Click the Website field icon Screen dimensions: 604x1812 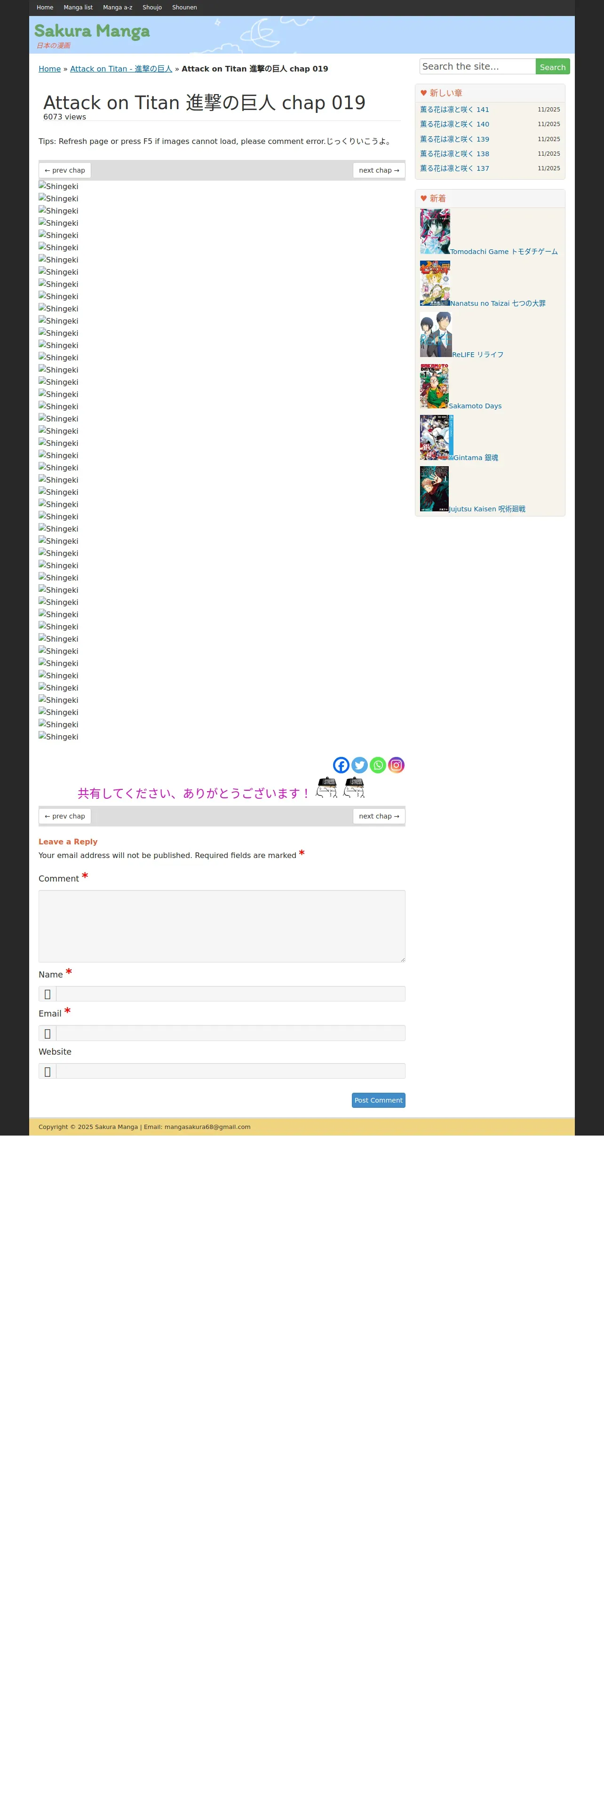click(x=47, y=1071)
